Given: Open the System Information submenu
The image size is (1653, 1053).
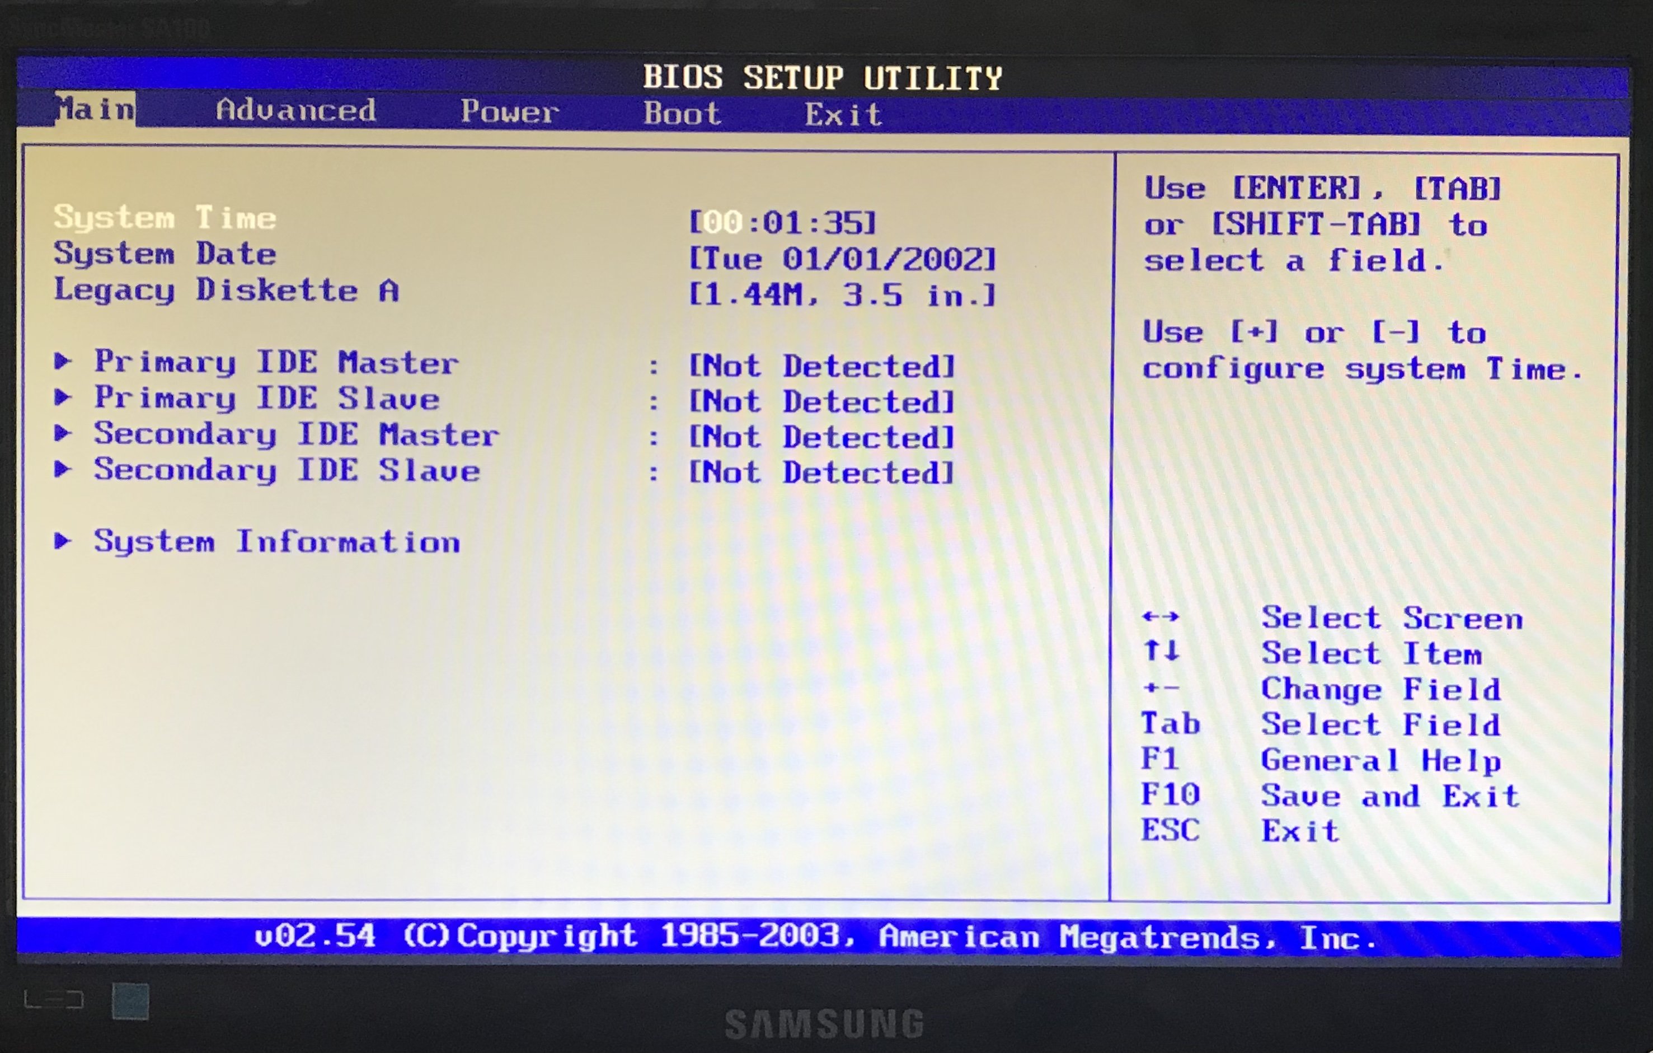Looking at the screenshot, I should click(x=276, y=542).
